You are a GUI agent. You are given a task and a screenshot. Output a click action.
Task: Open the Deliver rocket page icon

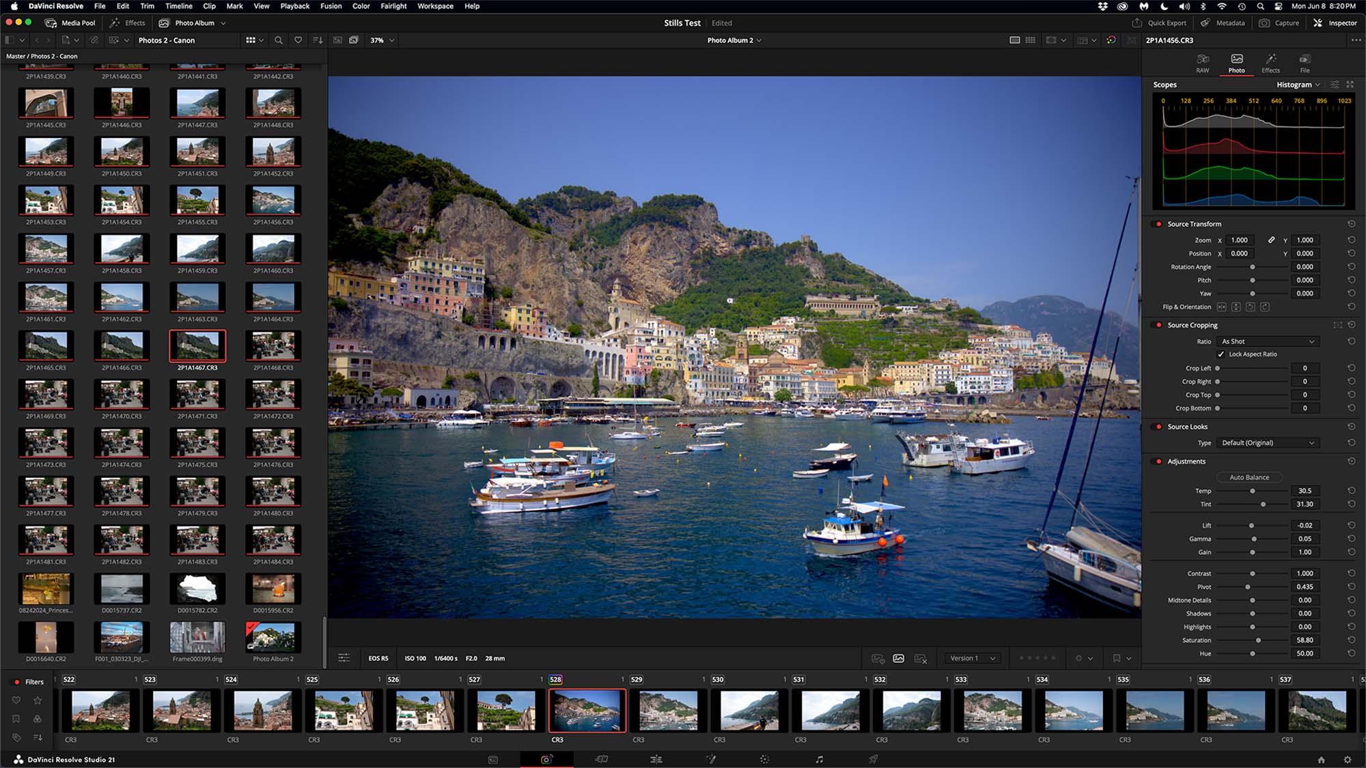click(873, 759)
